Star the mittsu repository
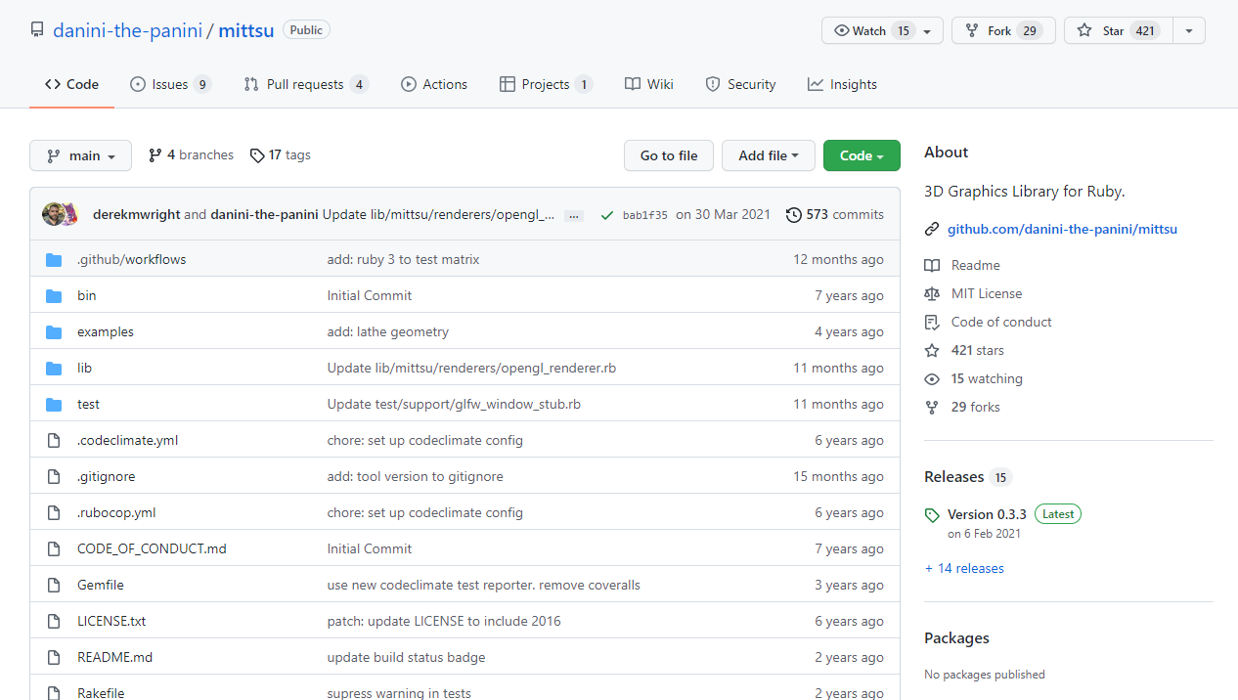 [1118, 30]
